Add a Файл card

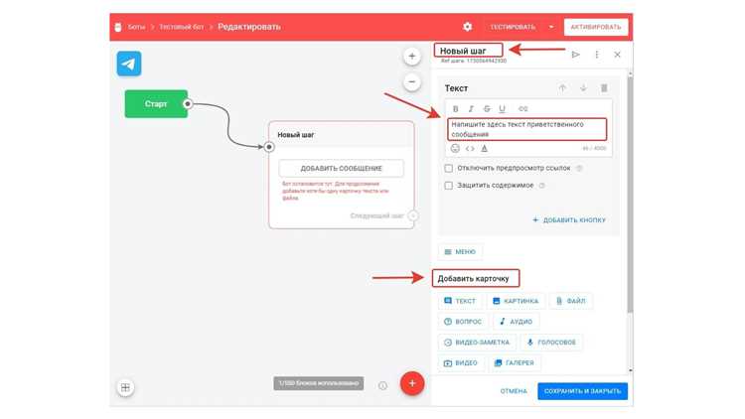pos(571,301)
